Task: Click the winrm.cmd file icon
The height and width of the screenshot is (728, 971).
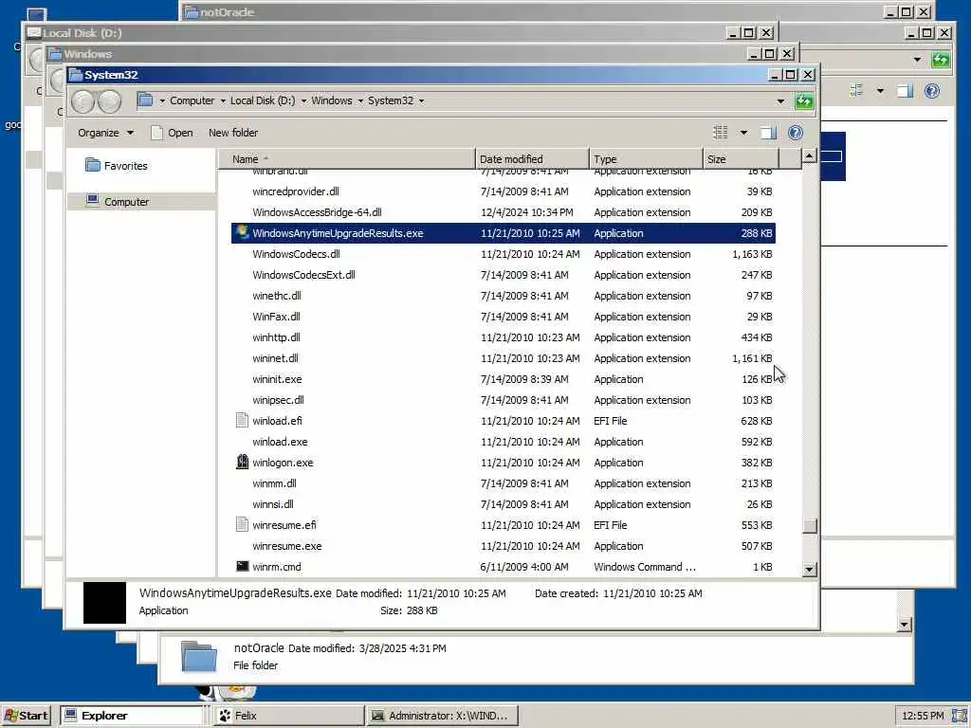Action: coord(242,566)
